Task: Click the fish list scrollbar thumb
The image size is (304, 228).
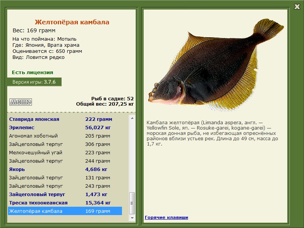Action: point(132,203)
